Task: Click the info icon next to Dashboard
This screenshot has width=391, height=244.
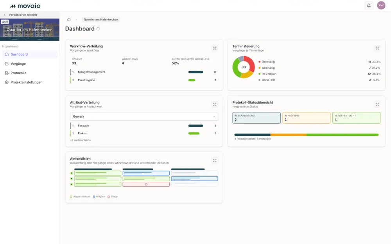Action: pyautogui.click(x=98, y=29)
